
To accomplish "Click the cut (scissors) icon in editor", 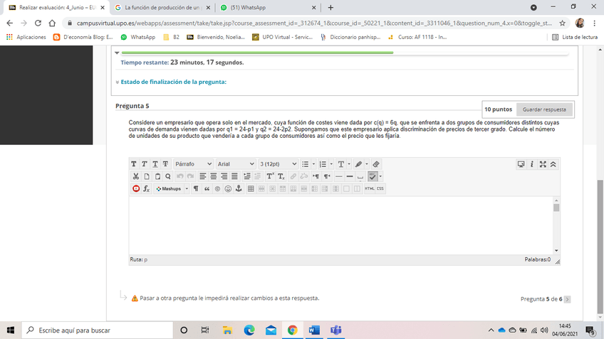I will pos(135,176).
